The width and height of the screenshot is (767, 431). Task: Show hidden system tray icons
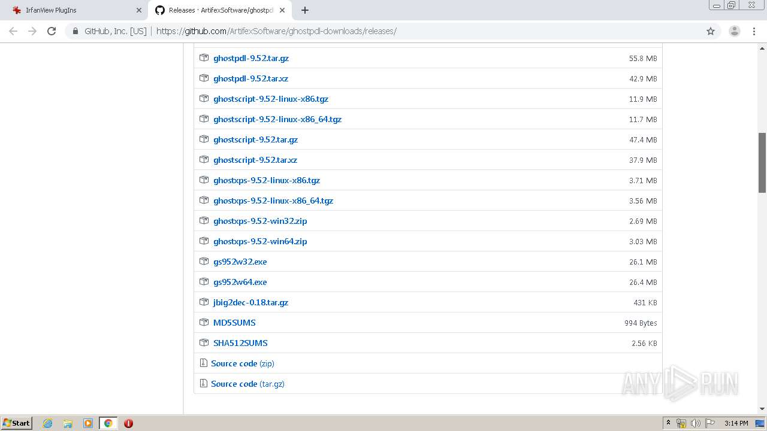668,423
